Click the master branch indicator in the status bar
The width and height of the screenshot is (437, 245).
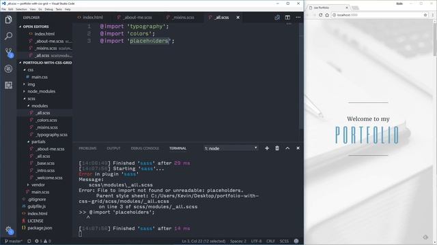(14, 241)
